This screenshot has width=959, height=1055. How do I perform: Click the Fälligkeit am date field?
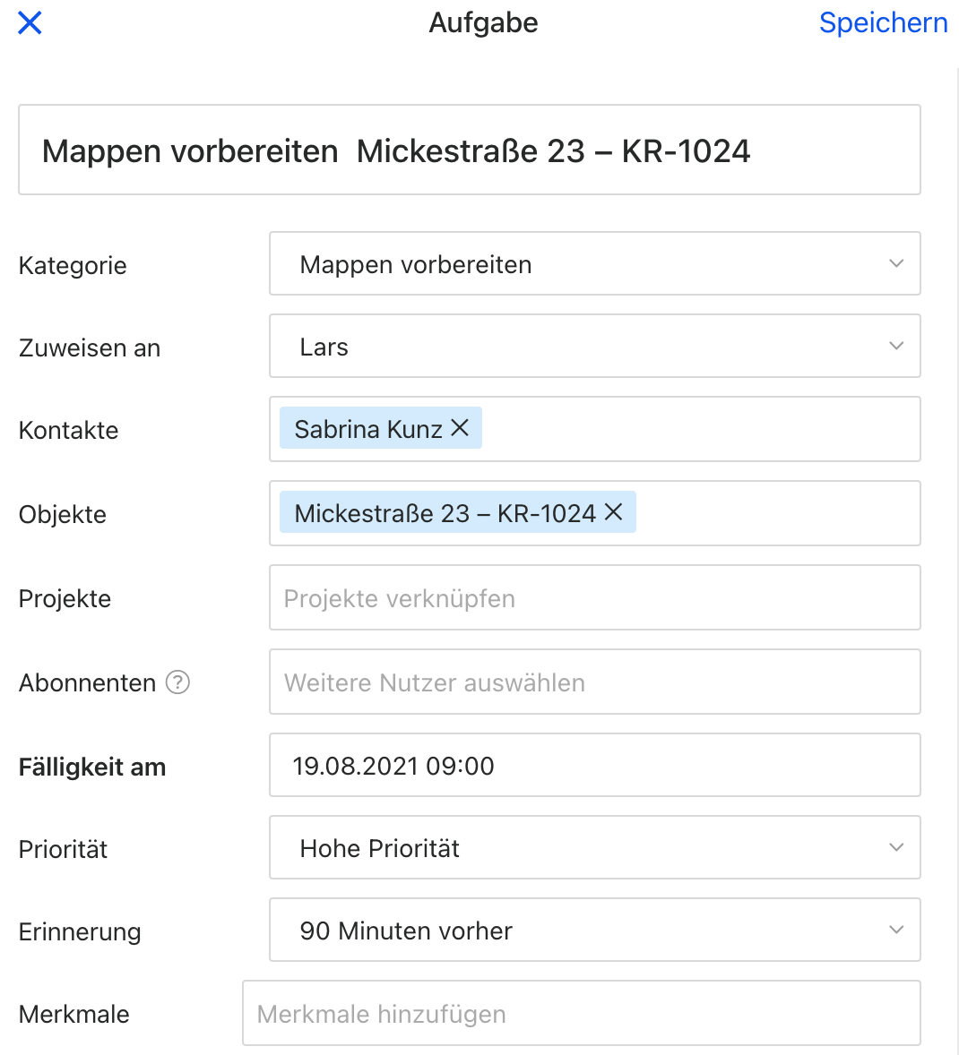coord(594,766)
